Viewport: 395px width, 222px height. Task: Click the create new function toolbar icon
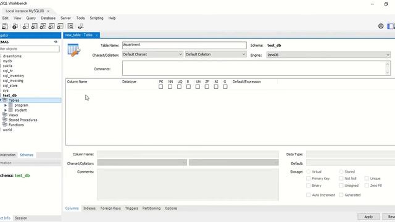60,26
